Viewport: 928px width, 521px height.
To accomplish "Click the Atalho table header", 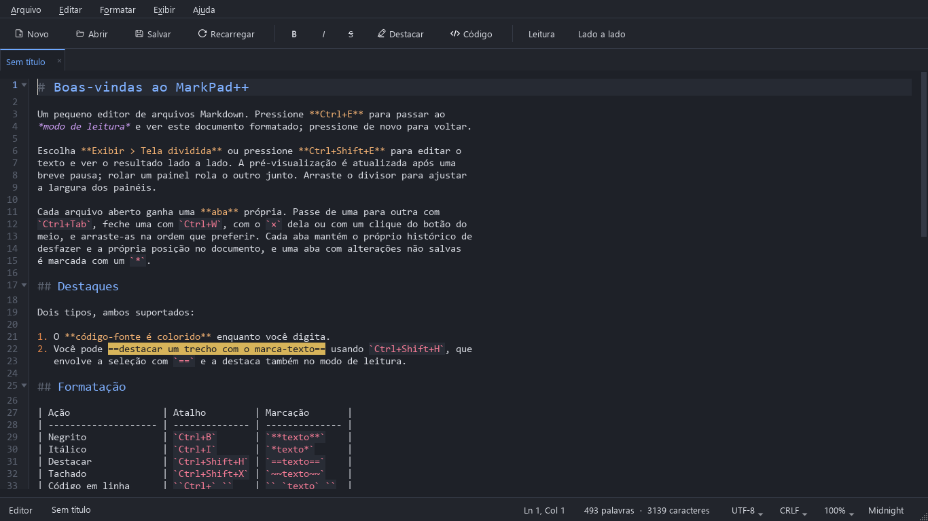I will (190, 412).
